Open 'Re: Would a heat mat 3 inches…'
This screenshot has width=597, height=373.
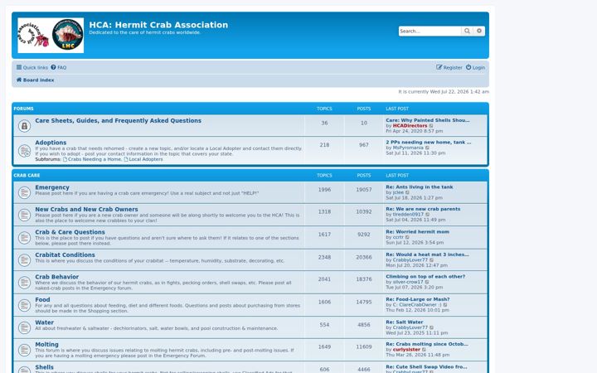coord(427,254)
